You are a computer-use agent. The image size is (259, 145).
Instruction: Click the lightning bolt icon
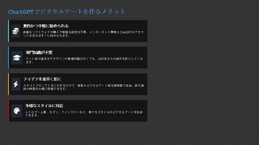(16, 84)
